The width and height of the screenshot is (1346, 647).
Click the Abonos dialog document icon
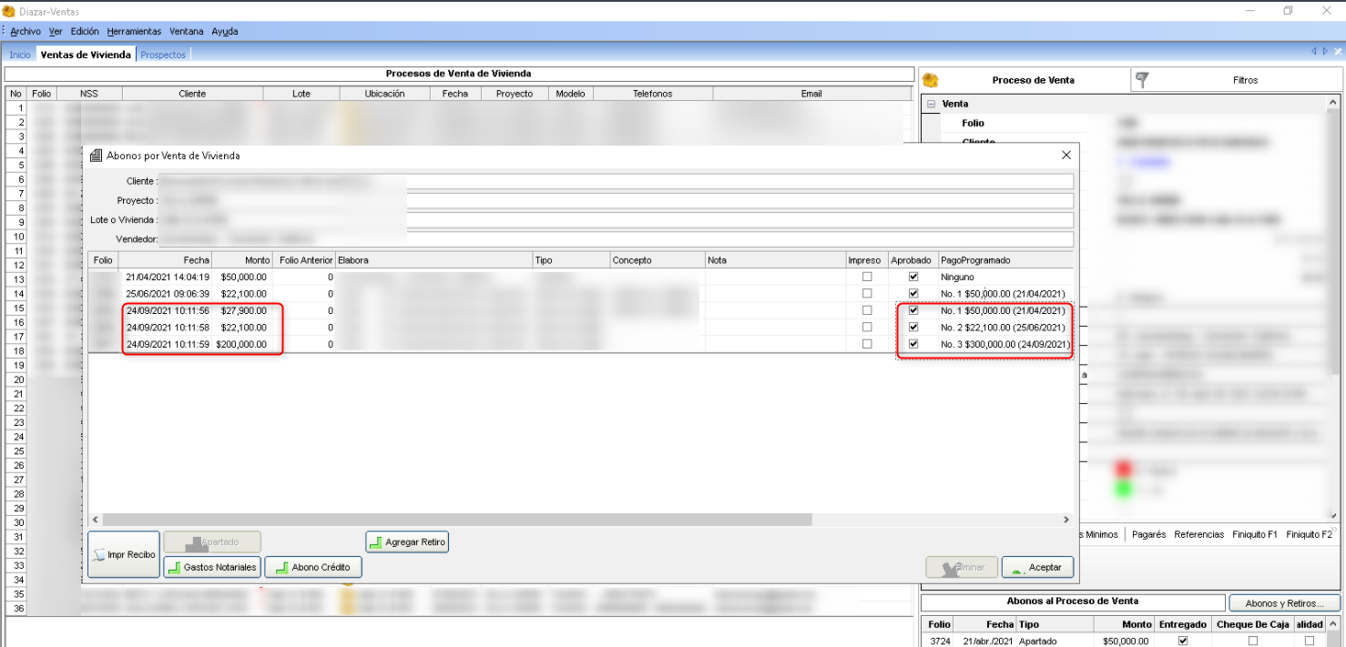pos(97,156)
